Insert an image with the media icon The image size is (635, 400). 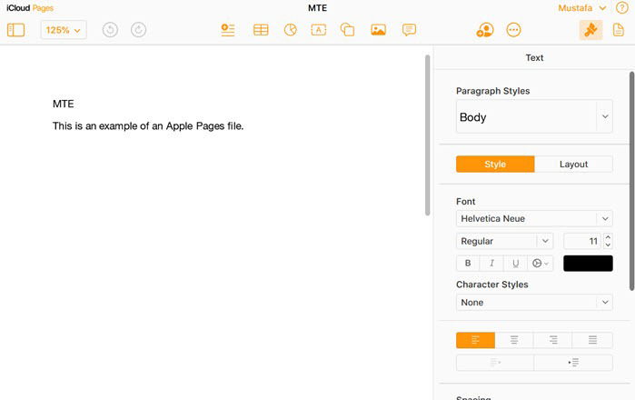point(378,30)
